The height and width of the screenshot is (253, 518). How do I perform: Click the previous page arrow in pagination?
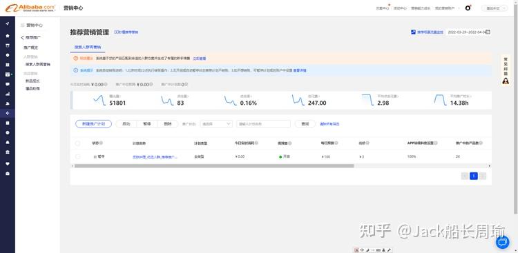click(465, 176)
